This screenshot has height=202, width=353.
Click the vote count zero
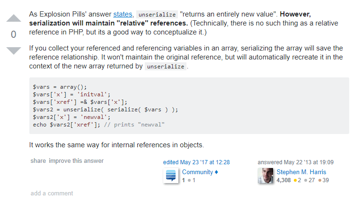14,34
